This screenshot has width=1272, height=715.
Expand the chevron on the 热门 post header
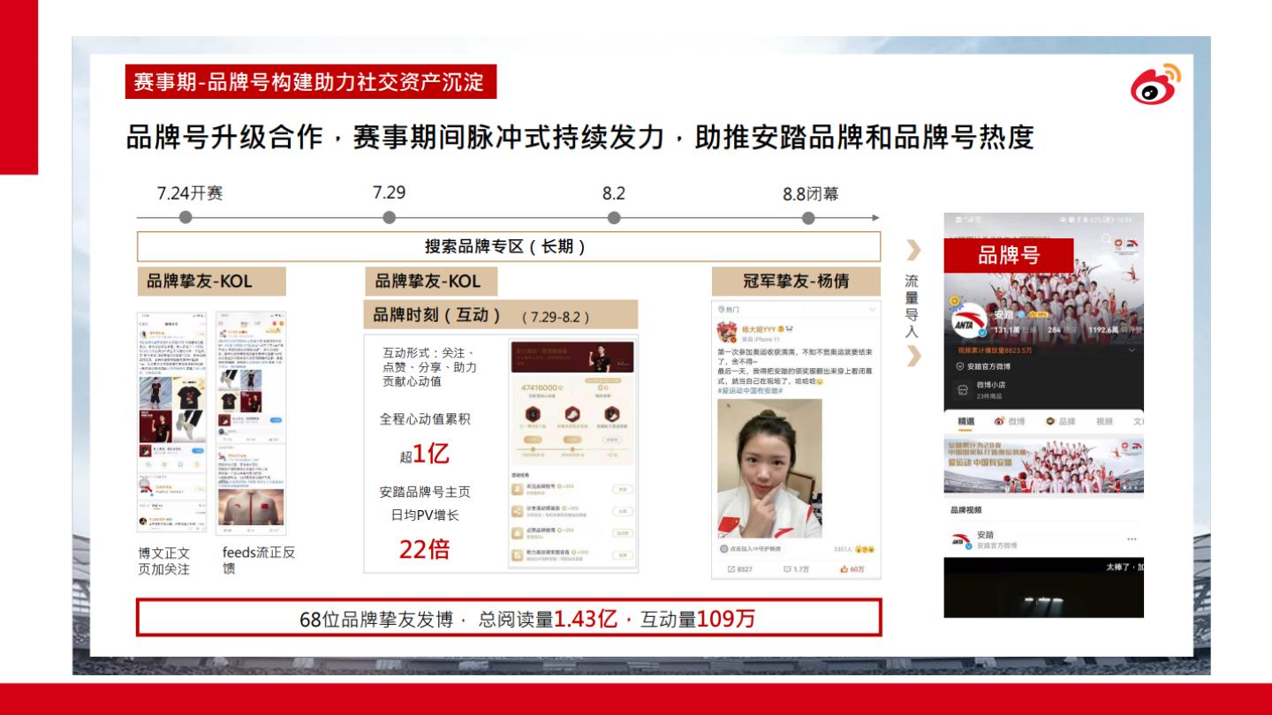(873, 309)
